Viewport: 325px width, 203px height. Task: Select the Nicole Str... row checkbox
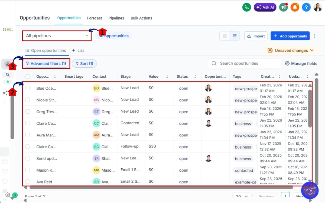coord(28,100)
